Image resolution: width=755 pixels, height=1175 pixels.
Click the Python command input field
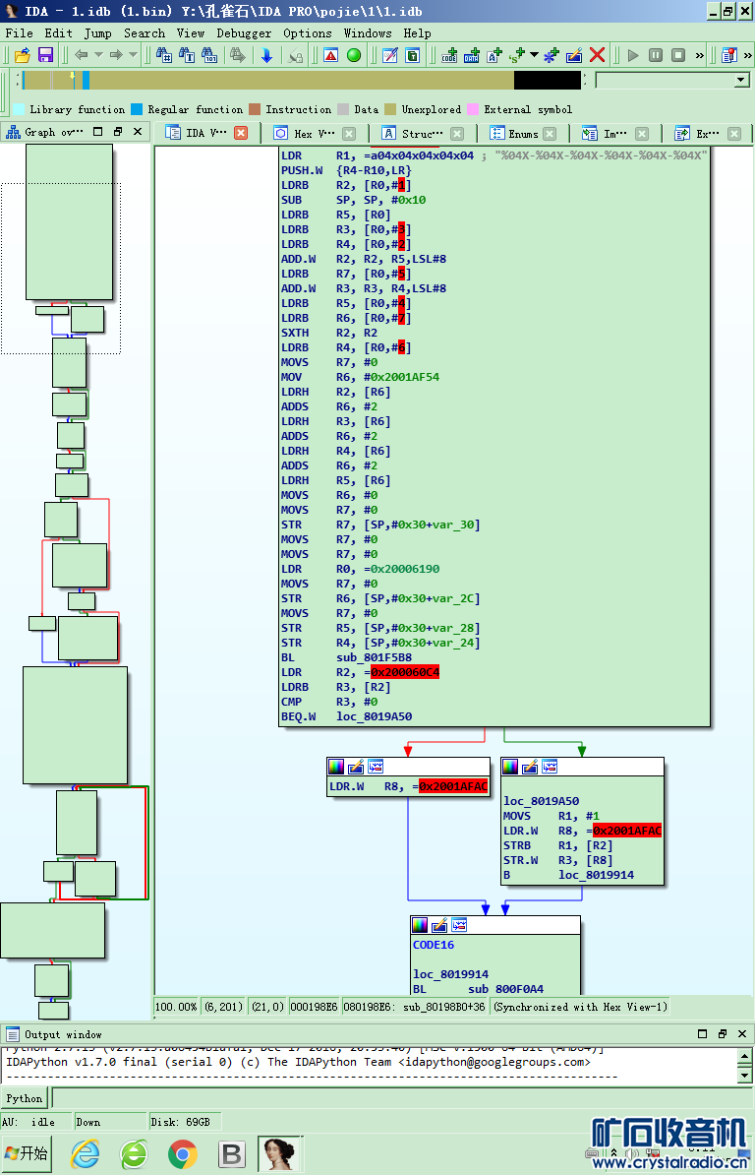coord(402,1098)
